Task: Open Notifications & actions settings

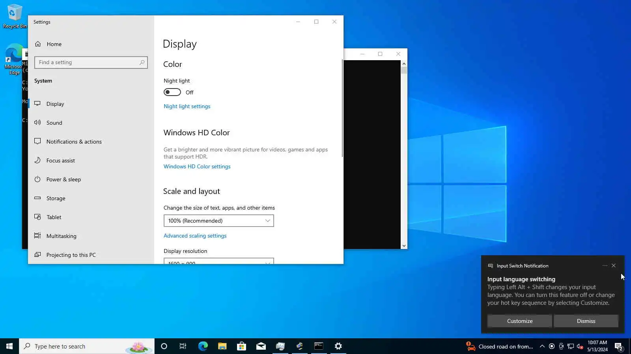Action: coord(91,142)
